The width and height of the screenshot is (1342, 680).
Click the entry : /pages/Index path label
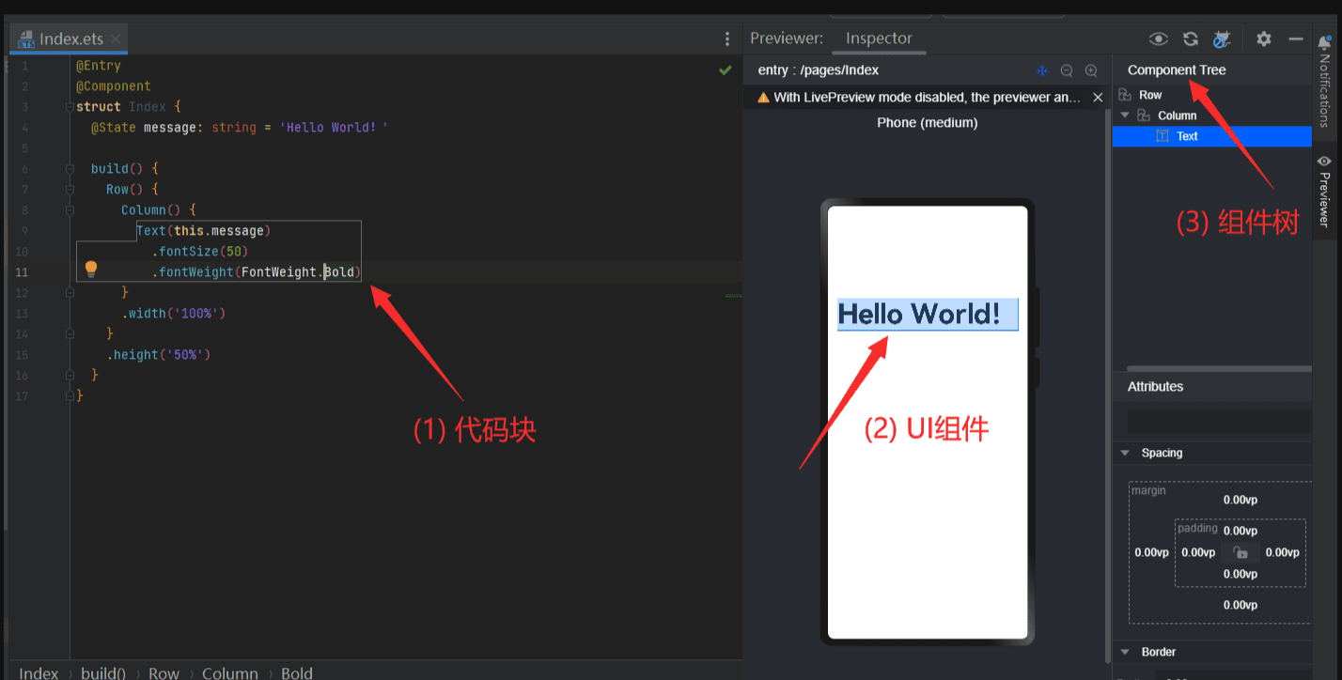819,70
